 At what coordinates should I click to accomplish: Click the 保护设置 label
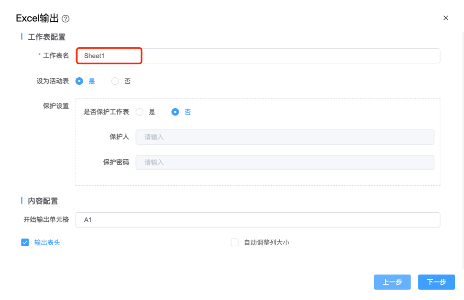[x=56, y=106]
